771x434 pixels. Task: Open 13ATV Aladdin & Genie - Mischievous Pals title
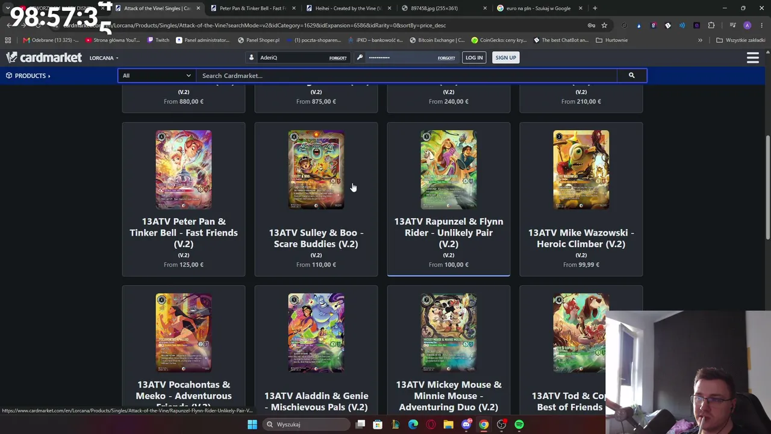point(316,401)
